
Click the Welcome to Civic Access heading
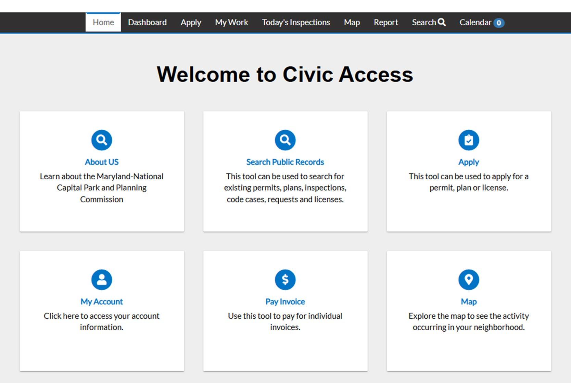[x=285, y=74]
